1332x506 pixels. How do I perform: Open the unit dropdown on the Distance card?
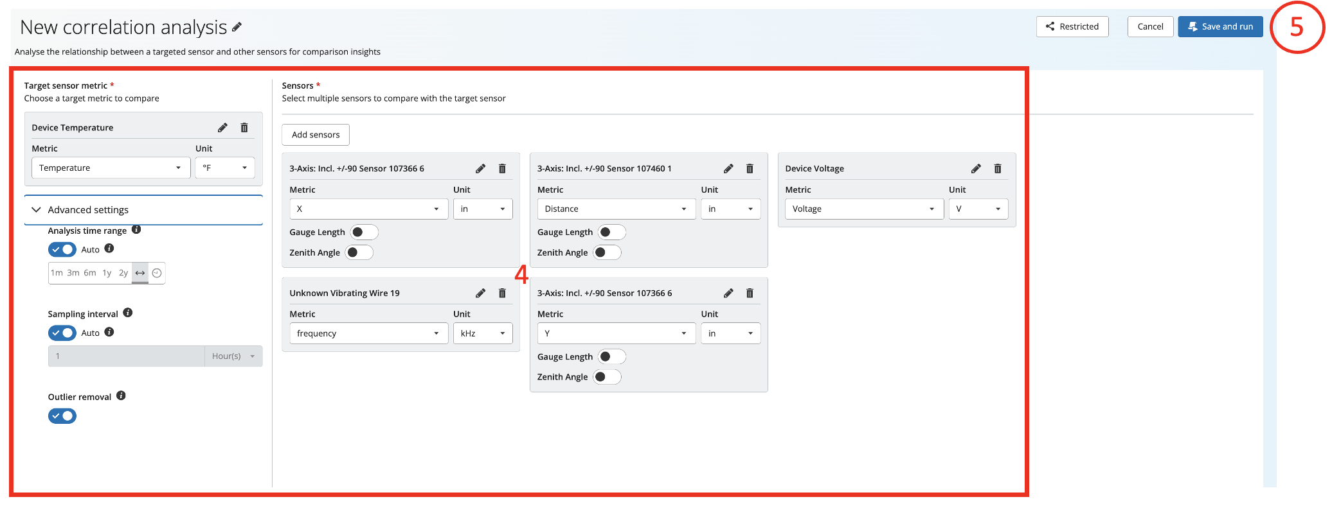coord(731,209)
